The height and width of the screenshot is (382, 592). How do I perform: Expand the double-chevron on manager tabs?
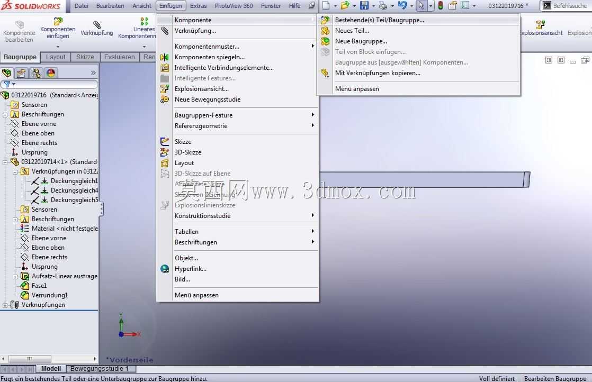coord(93,73)
